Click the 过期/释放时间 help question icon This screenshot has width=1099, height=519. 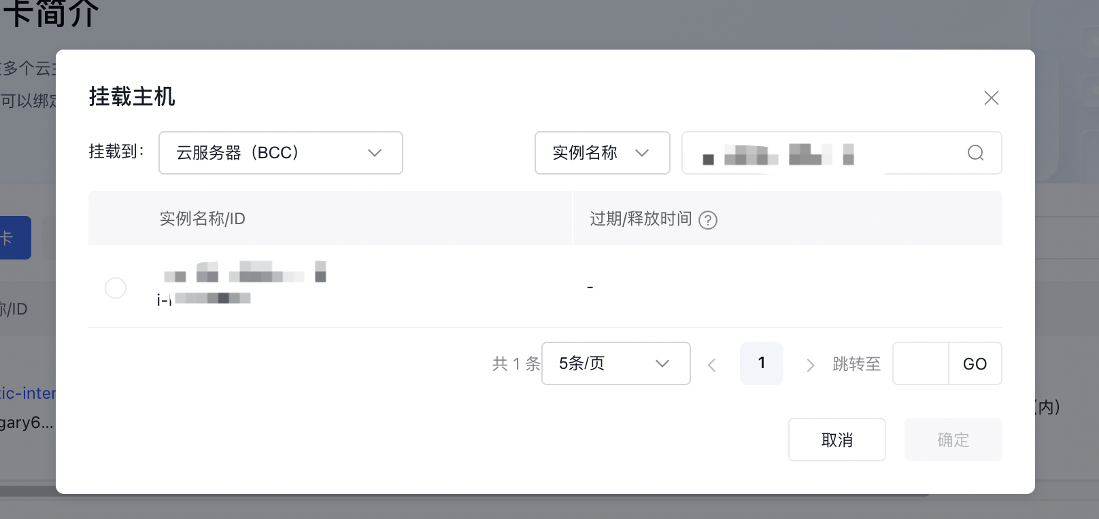(x=708, y=220)
